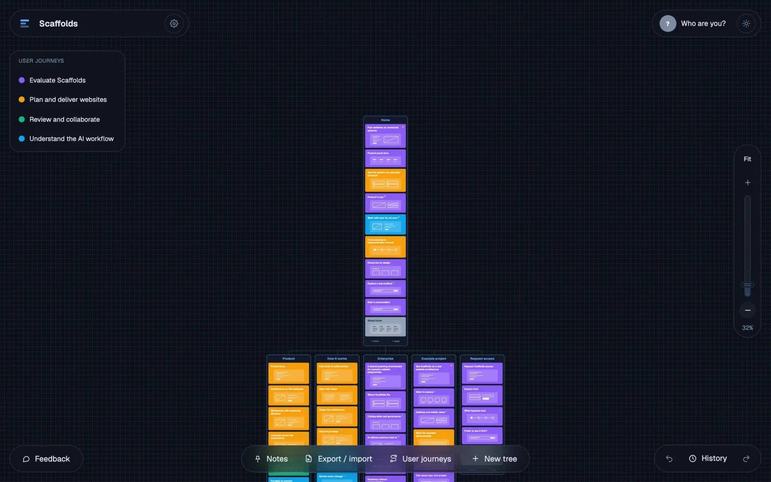Screen dimensions: 771x482
Task: Select the Request access page header
Action: click(482, 359)
